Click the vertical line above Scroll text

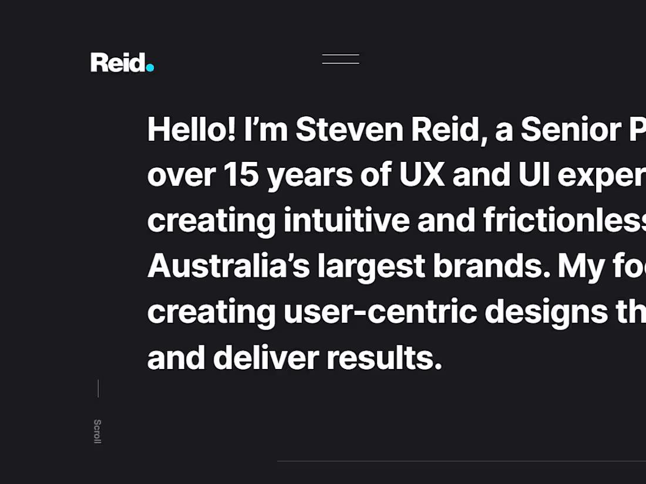pyautogui.click(x=98, y=388)
